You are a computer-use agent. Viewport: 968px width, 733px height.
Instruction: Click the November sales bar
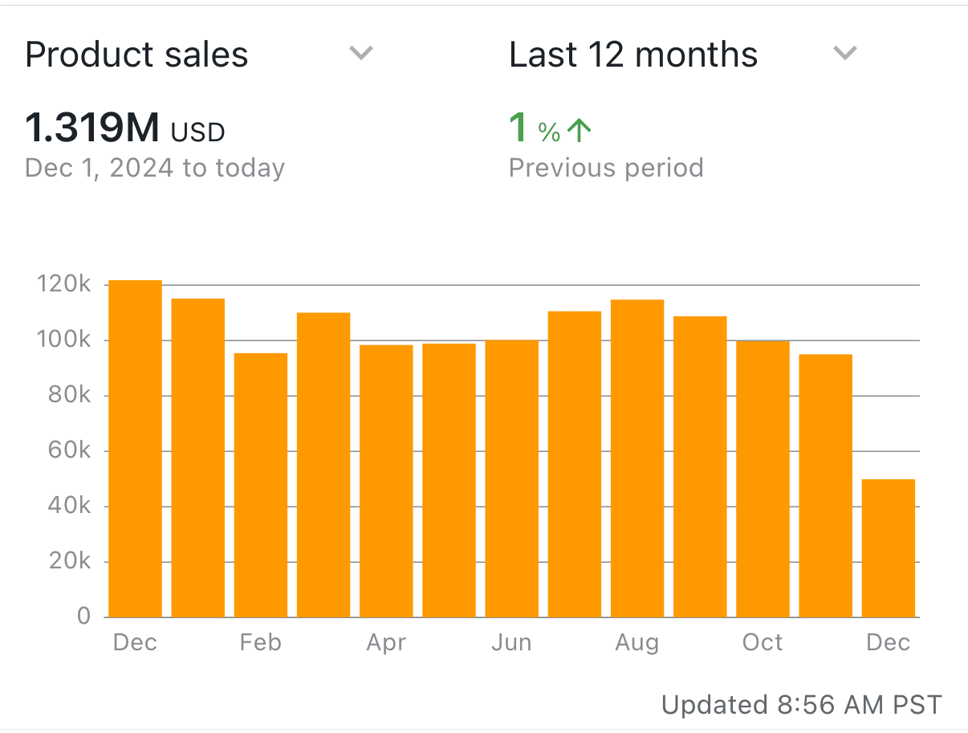click(x=825, y=485)
